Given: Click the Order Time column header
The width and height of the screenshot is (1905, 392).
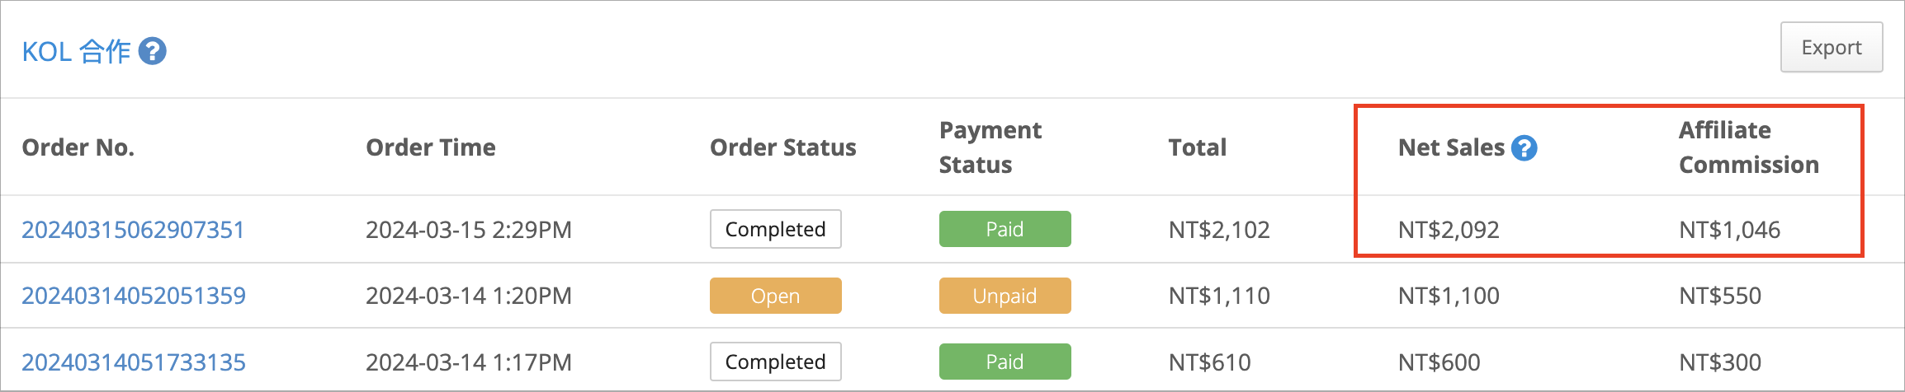Looking at the screenshot, I should coord(431,147).
